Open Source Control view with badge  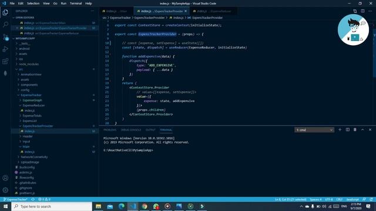(x=5, y=37)
